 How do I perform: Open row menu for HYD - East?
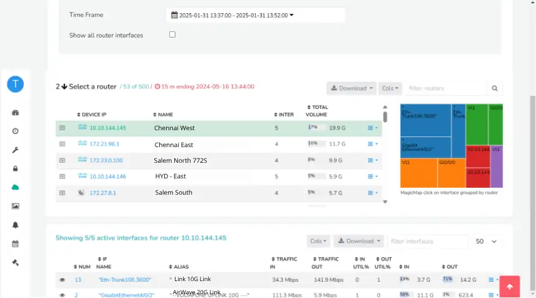tap(372, 177)
